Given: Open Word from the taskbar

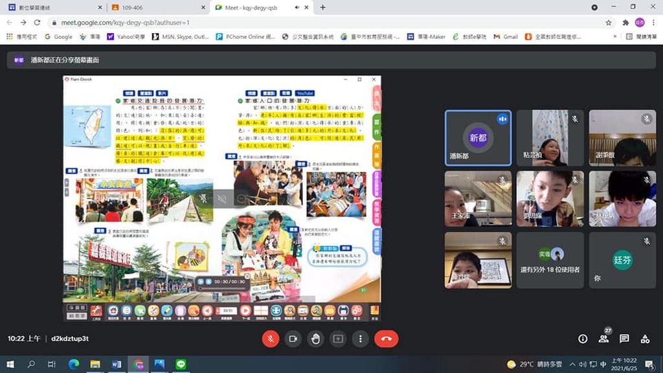Looking at the screenshot, I should click(x=117, y=364).
